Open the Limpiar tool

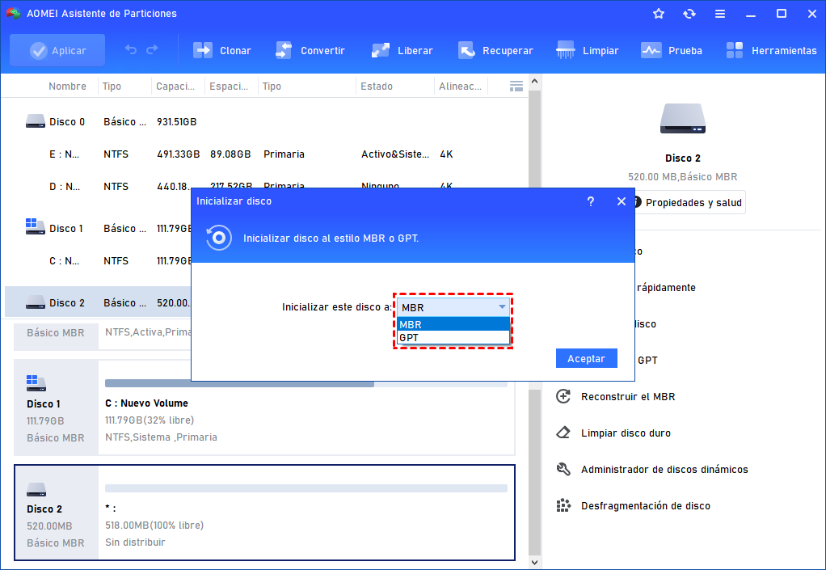point(587,51)
